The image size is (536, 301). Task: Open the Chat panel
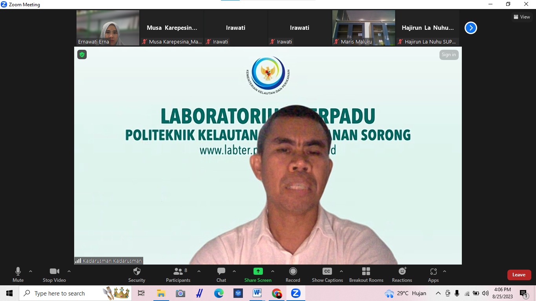click(221, 275)
